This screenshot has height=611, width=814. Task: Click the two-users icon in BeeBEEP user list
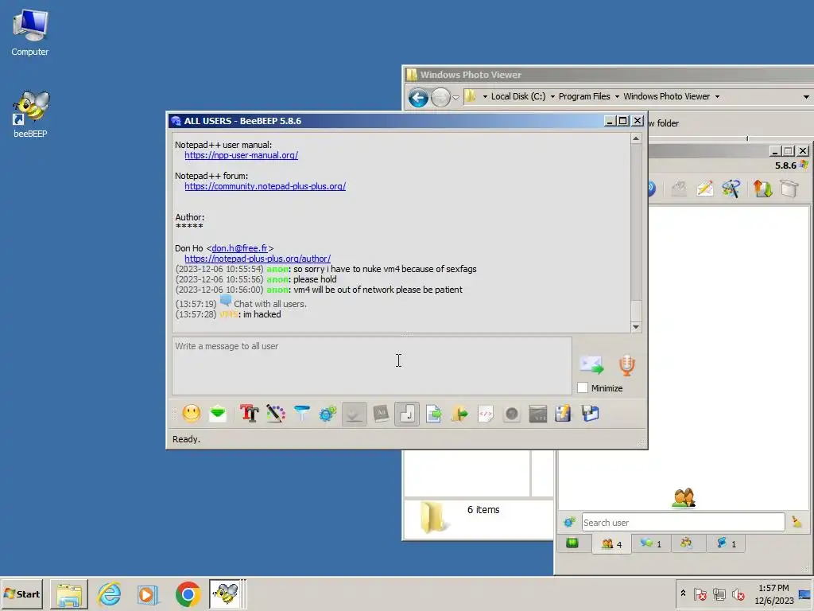(683, 498)
